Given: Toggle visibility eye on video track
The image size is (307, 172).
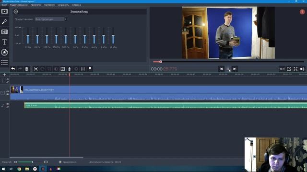Looking at the screenshot, I should 8,91.
